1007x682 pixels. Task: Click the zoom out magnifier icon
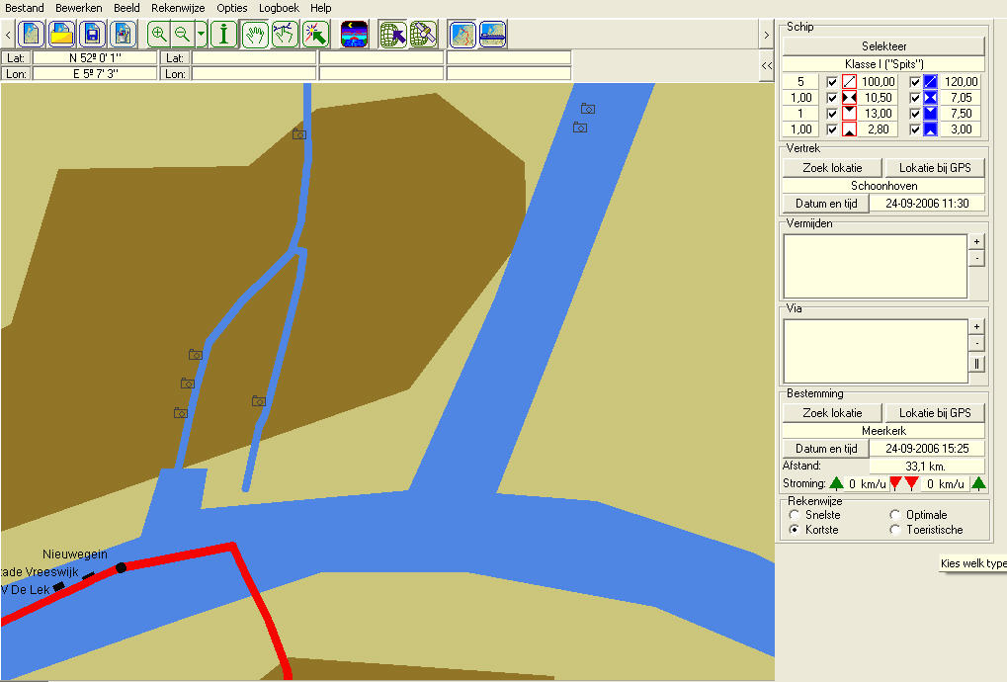[x=182, y=35]
